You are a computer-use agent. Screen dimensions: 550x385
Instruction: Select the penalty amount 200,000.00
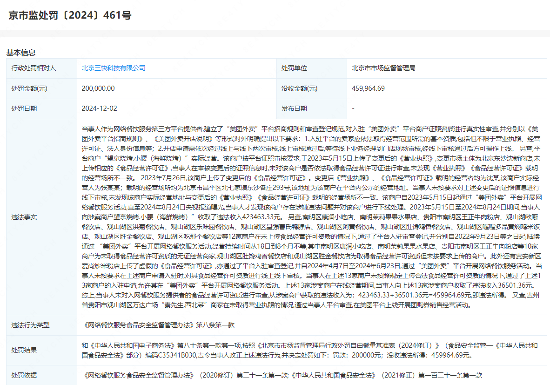pyautogui.click(x=98, y=88)
